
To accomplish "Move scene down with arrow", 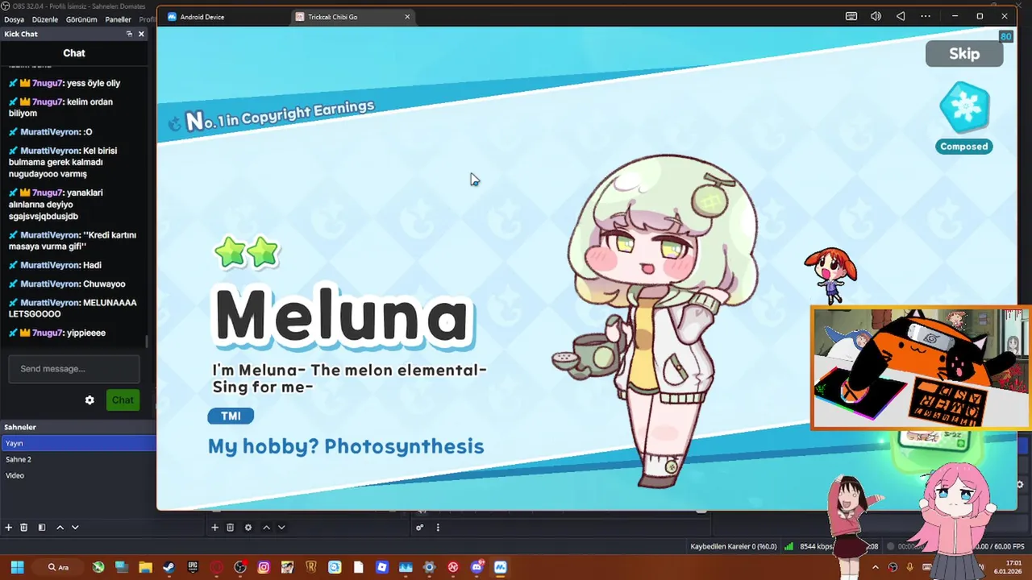I will [x=75, y=528].
